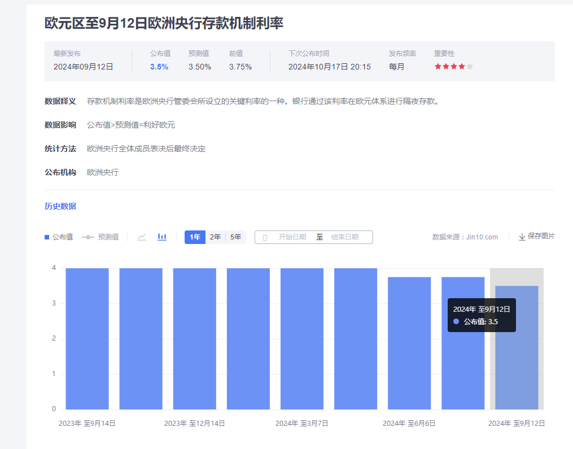Click the calendar icon in date range box
This screenshot has width=573, height=449.
point(265,237)
